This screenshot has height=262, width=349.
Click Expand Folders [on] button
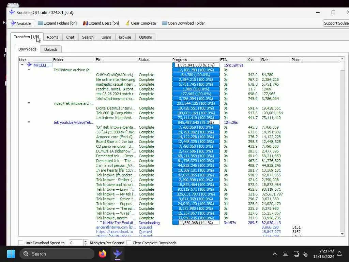pyautogui.click(x=57, y=23)
